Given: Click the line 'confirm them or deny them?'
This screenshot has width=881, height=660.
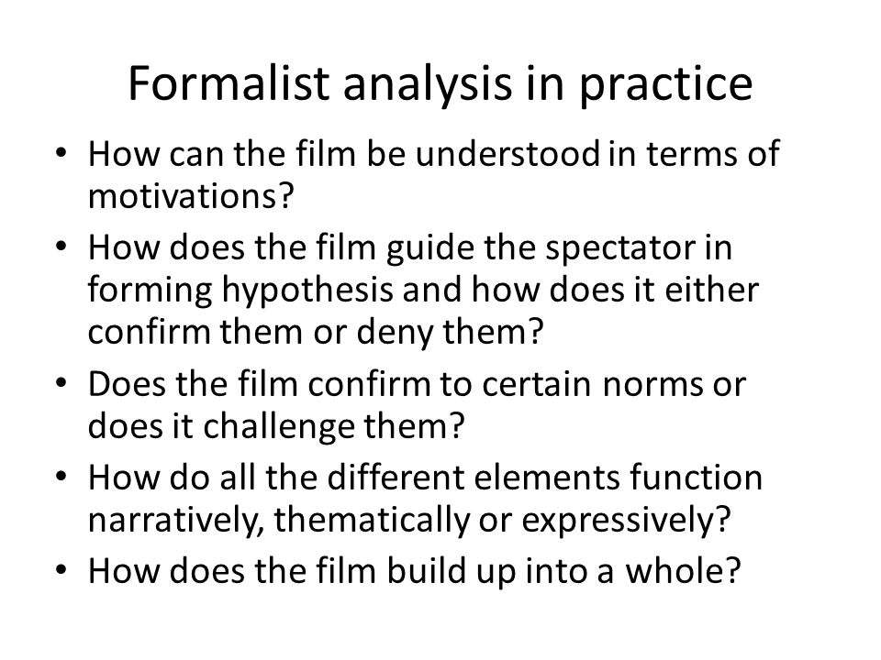Looking at the screenshot, I should coord(317,332).
